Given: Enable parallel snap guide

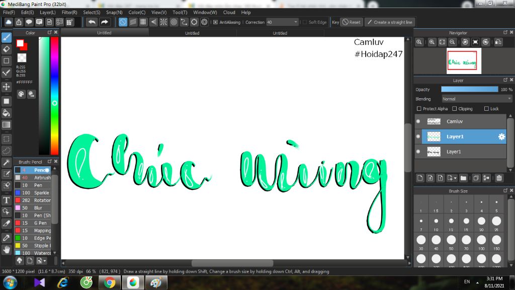Looking at the screenshot, I should pyautogui.click(x=133, y=22).
